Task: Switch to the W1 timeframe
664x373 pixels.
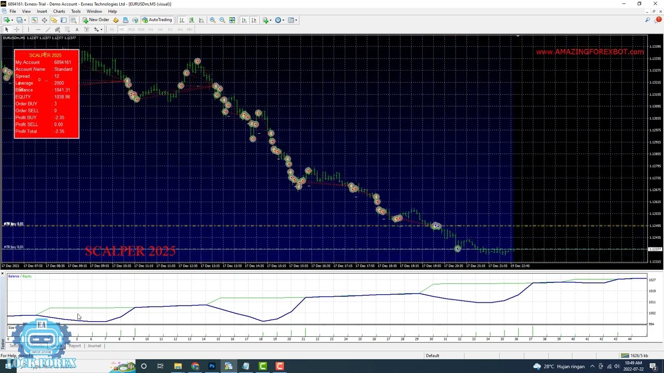Action: click(180, 29)
